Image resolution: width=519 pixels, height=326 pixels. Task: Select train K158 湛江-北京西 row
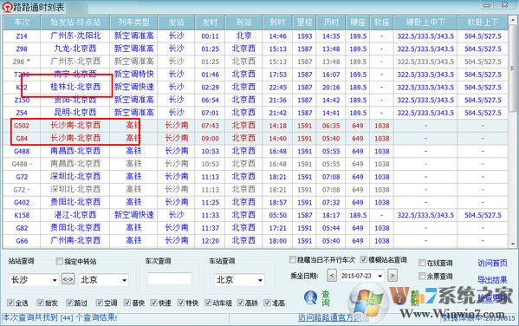(256, 215)
